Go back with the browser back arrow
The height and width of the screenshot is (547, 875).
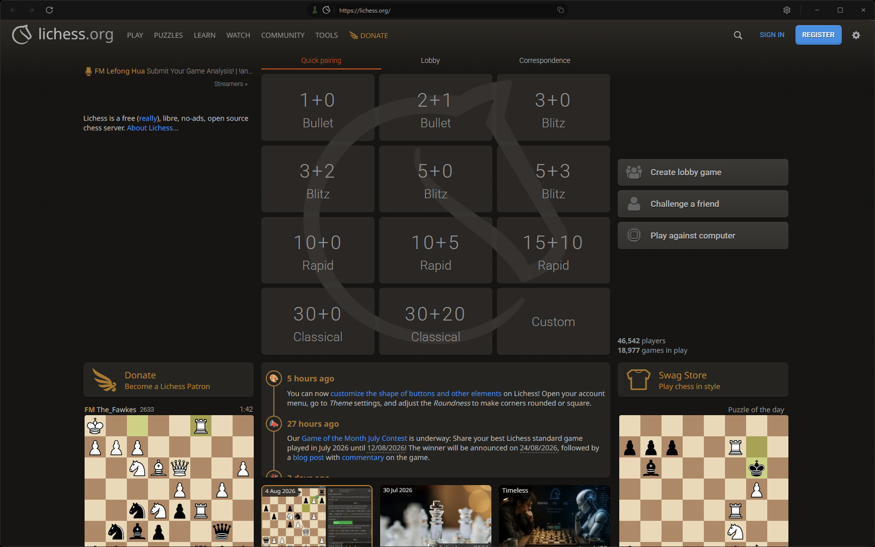click(x=13, y=10)
